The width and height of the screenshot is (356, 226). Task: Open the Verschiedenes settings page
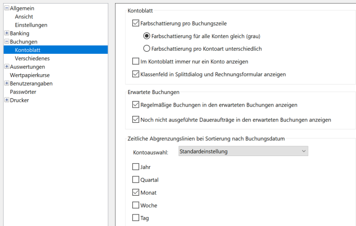[32, 58]
